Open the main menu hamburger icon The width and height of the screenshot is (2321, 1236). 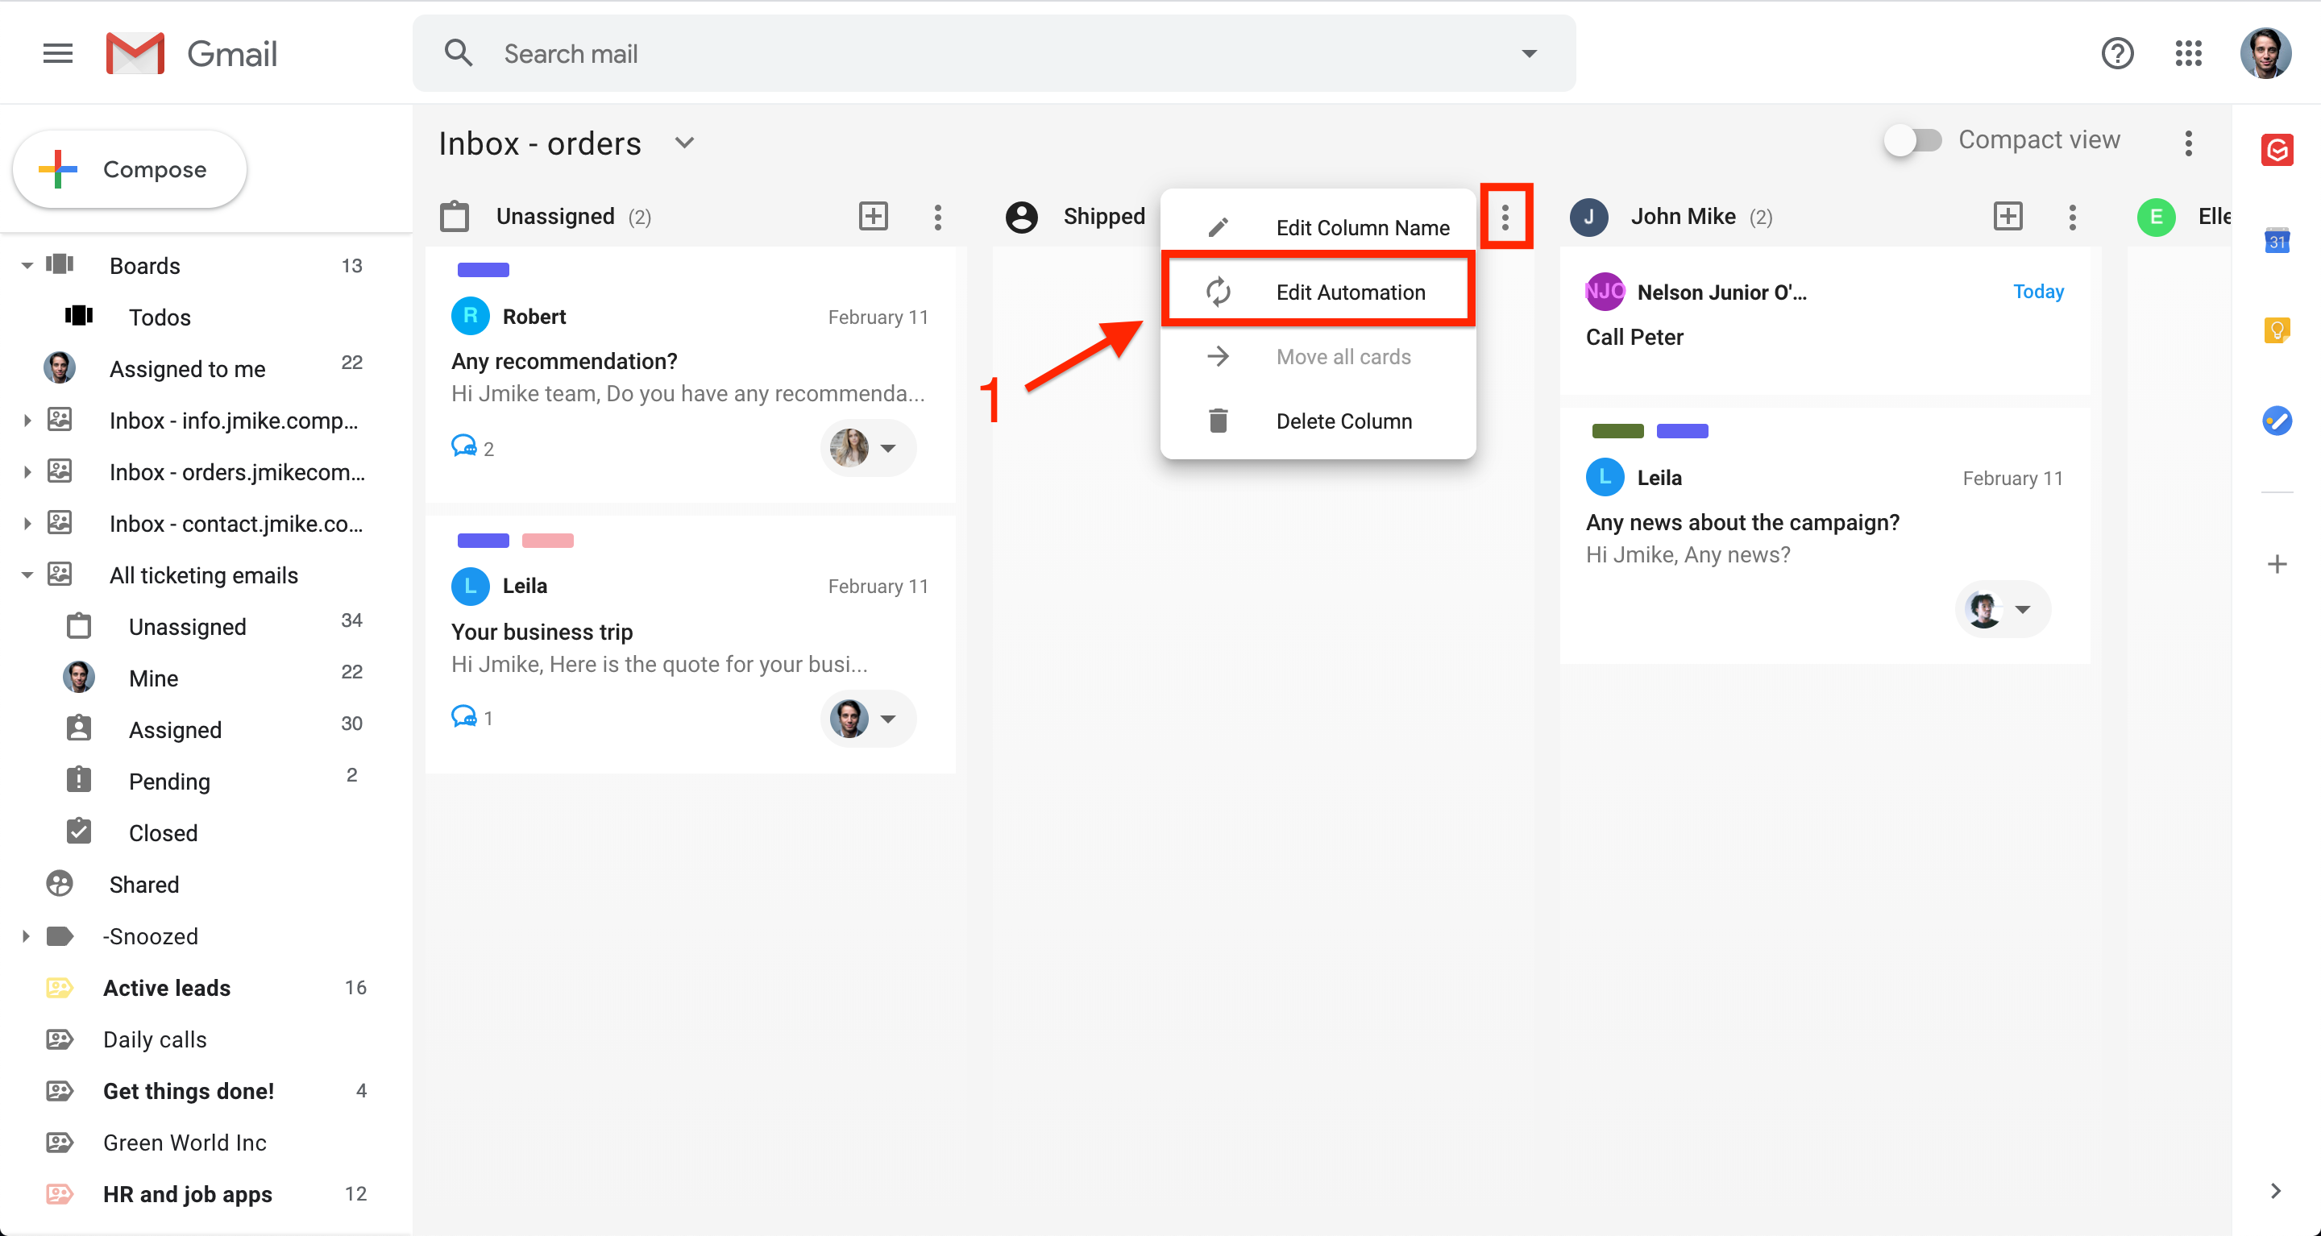[x=58, y=54]
